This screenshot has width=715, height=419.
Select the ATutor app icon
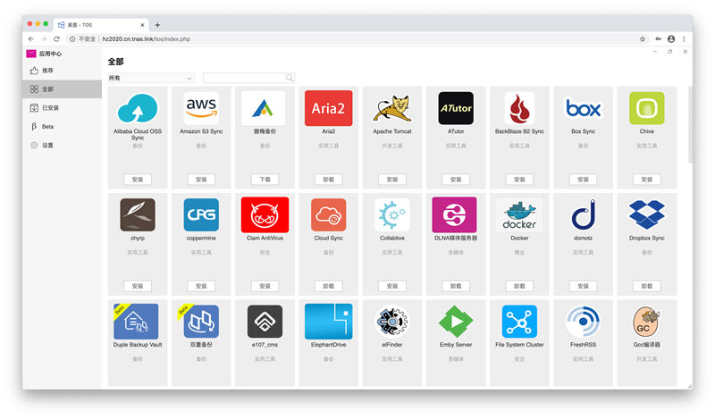tap(456, 108)
